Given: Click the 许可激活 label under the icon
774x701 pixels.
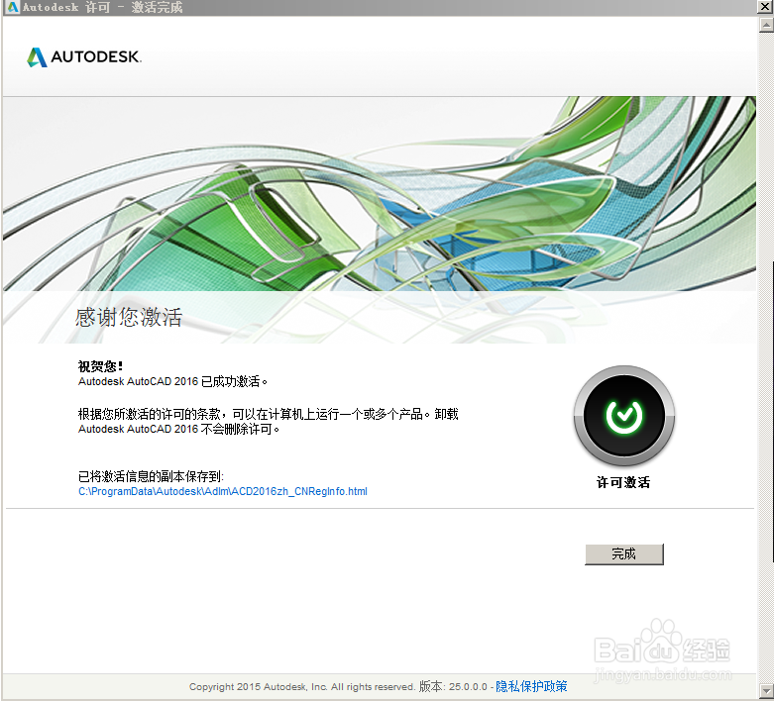Looking at the screenshot, I should point(623,482).
